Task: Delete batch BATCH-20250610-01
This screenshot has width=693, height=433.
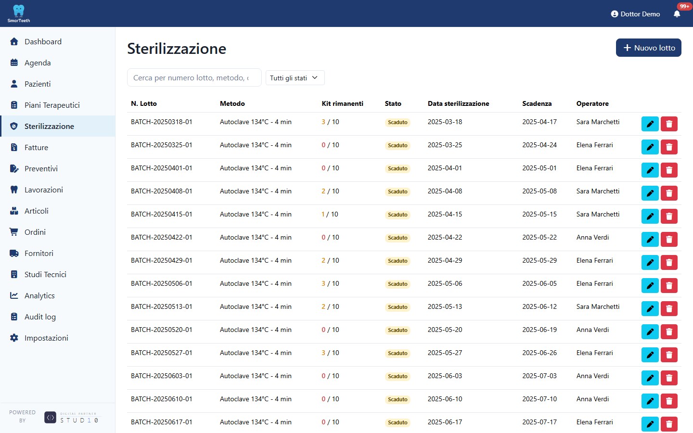Action: click(669, 401)
